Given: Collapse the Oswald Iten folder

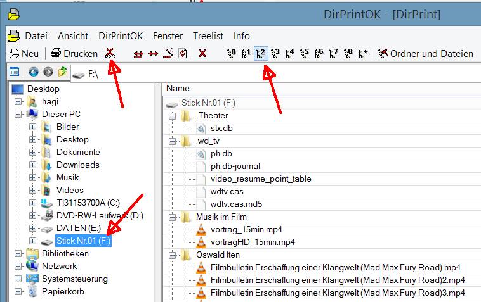Looking at the screenshot, I should pos(173,255).
